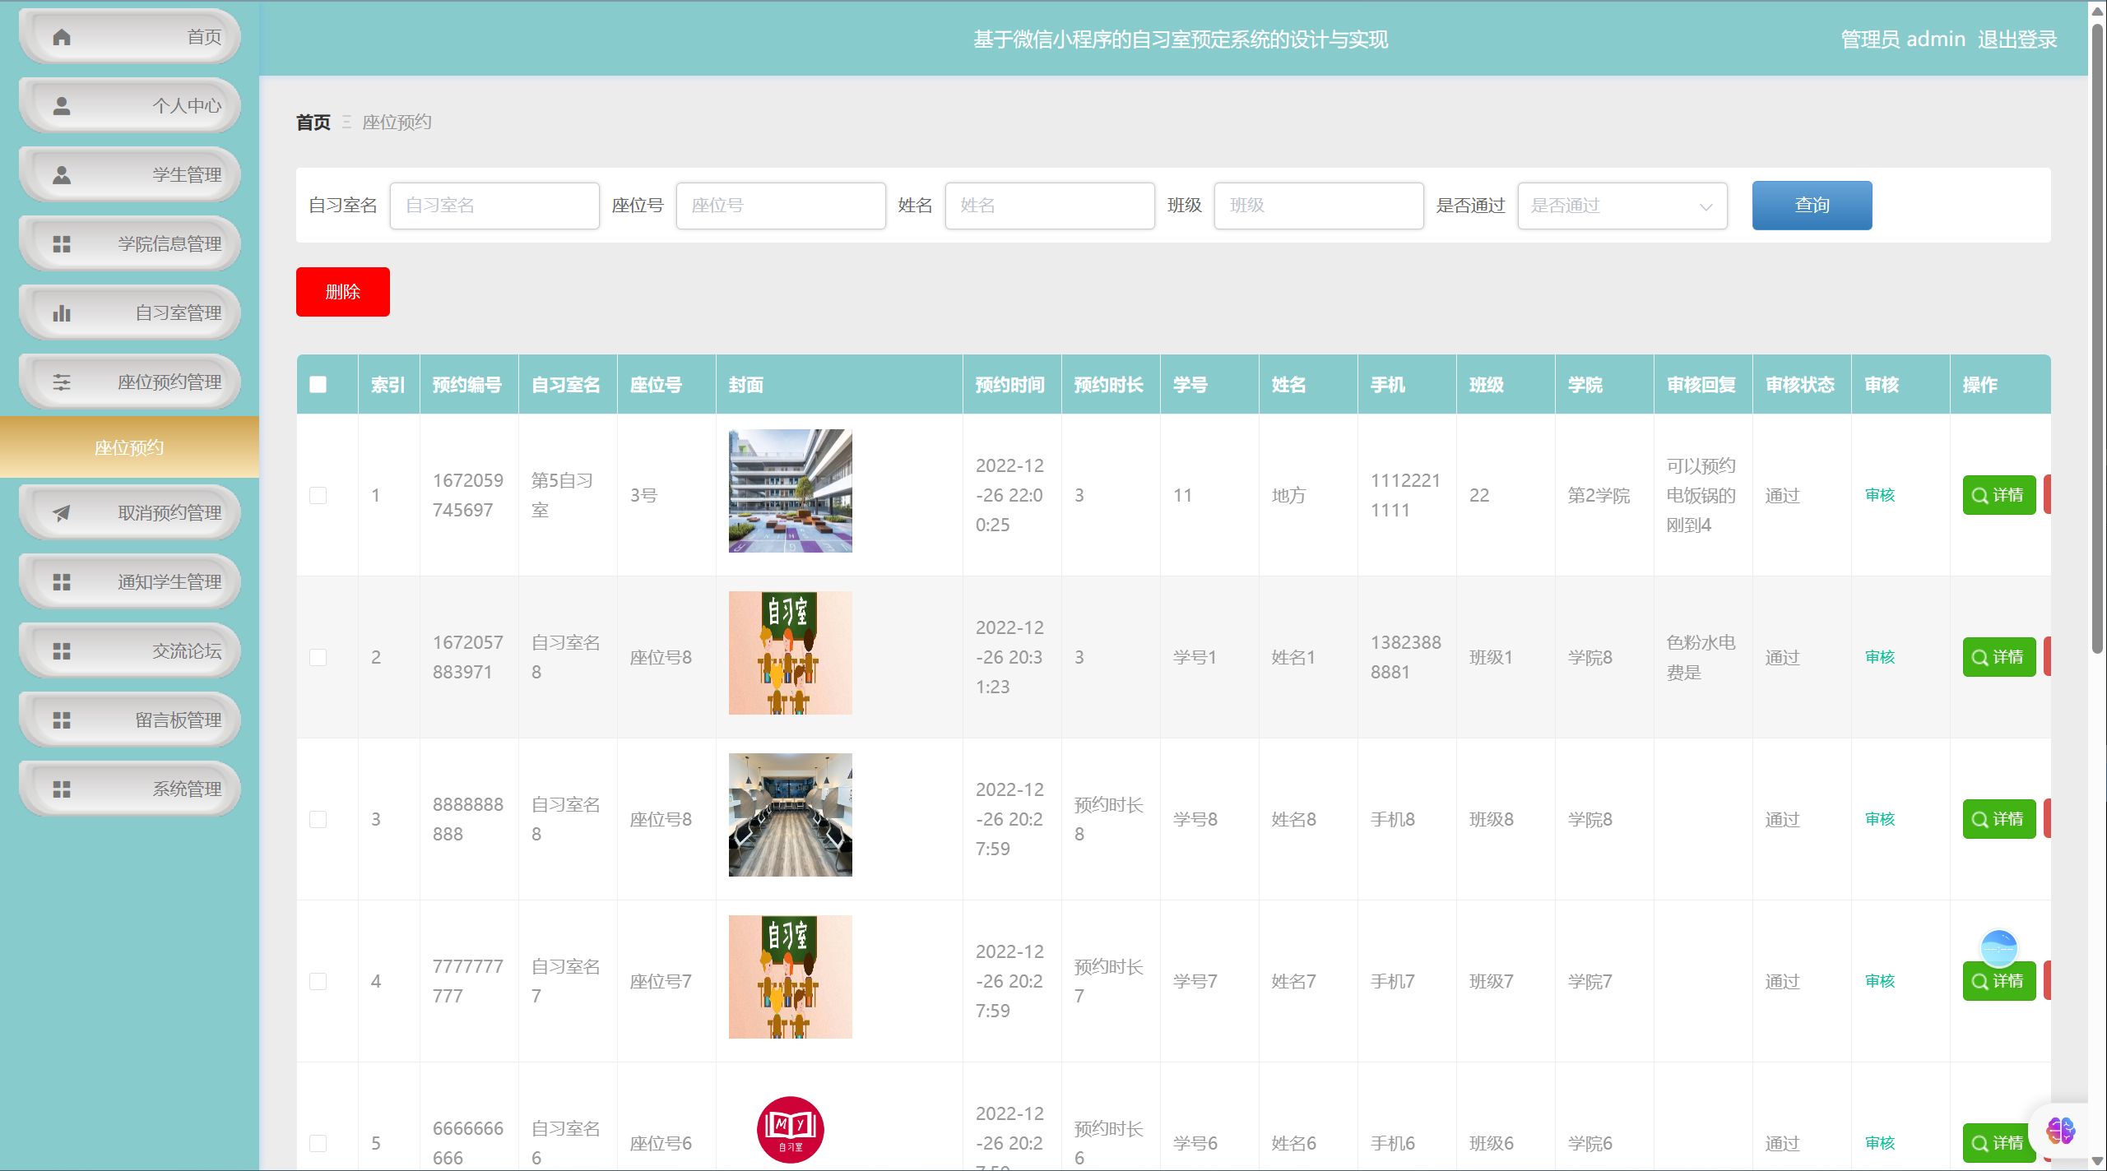Expand the 系统管理 sidebar menu
This screenshot has height=1171, width=2107.
[x=130, y=789]
